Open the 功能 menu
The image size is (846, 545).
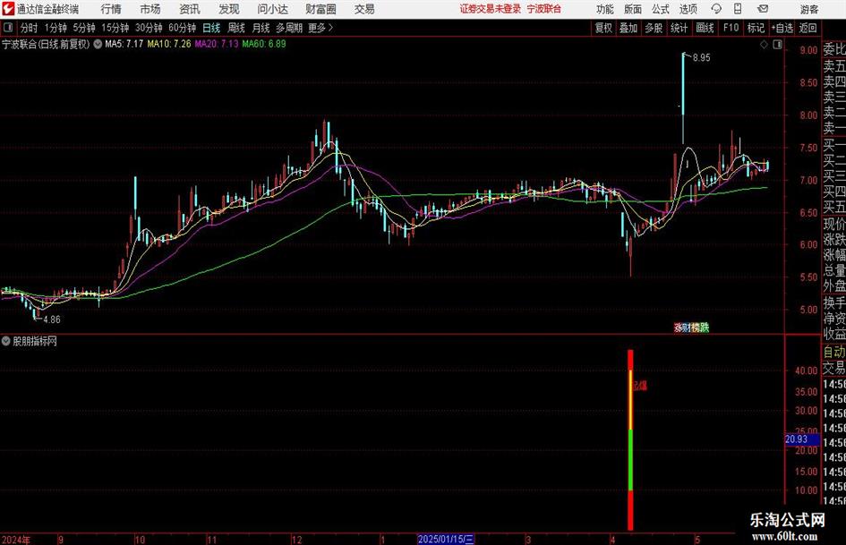605,9
